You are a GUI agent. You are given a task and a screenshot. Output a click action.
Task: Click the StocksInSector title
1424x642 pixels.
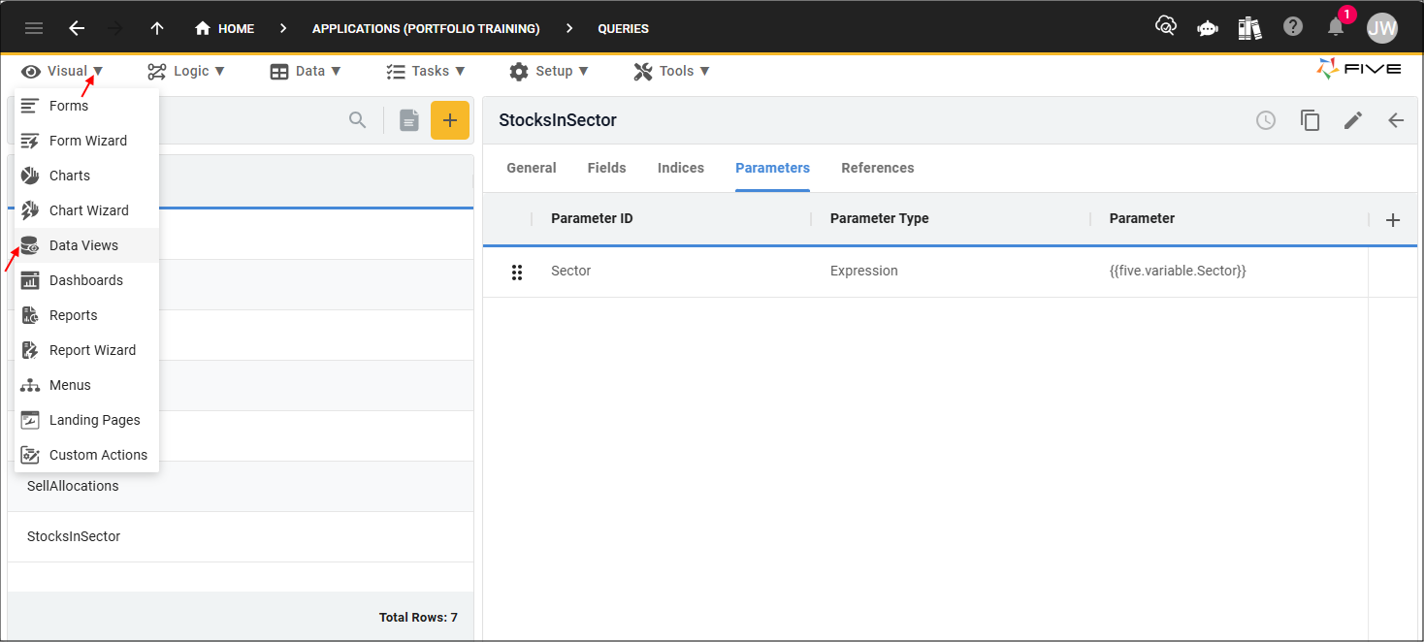coord(558,120)
